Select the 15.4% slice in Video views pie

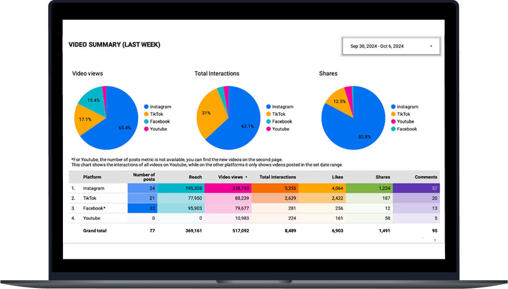[93, 99]
